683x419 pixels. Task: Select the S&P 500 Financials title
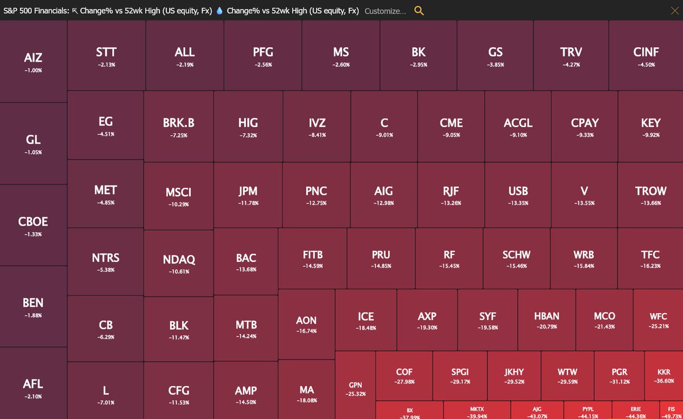coord(36,11)
